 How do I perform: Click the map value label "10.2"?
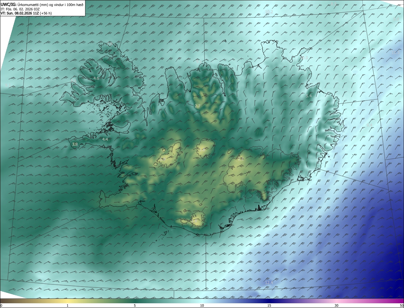pos(269,12)
